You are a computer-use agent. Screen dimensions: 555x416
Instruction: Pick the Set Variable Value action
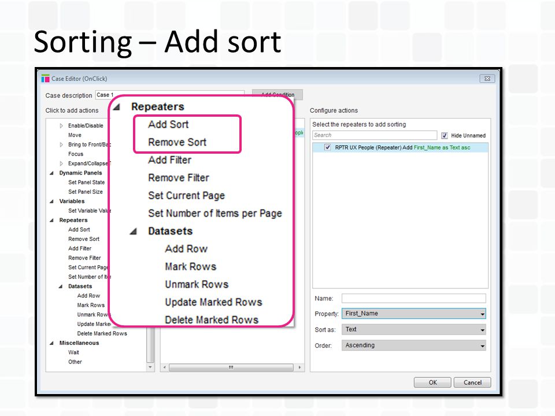(x=89, y=210)
